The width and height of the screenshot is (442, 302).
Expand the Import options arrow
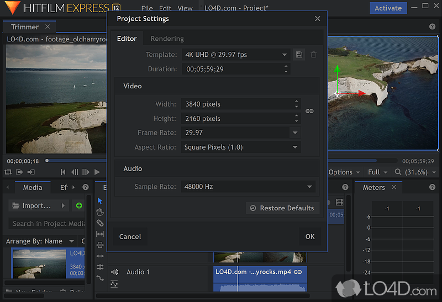[63, 205]
